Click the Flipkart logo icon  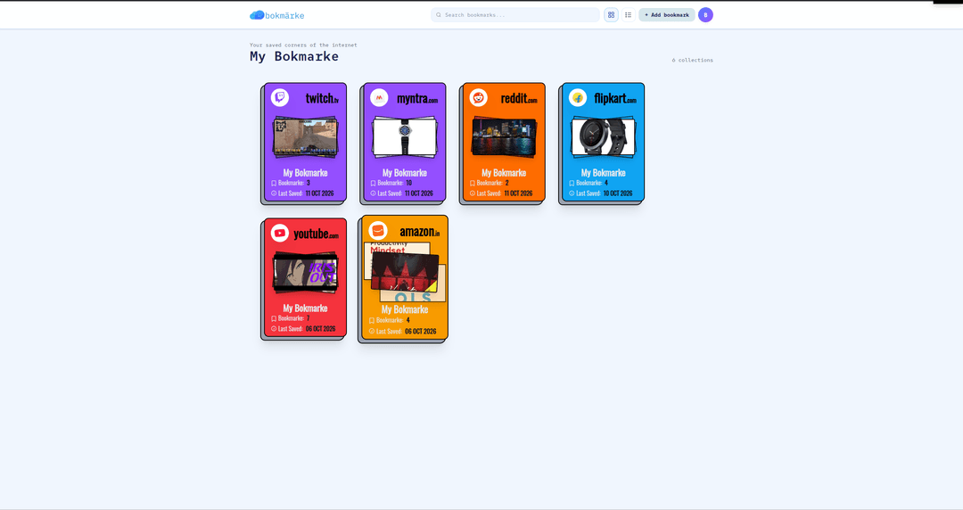(x=578, y=98)
